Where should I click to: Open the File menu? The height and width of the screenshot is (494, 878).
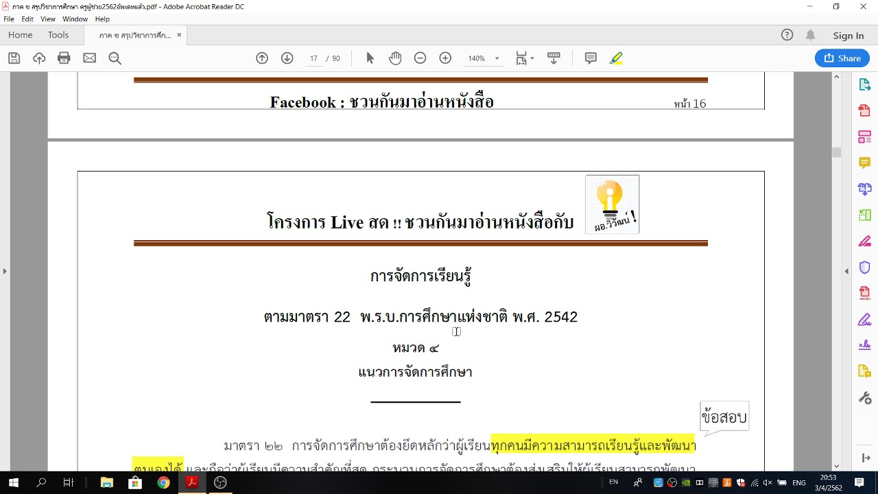(9, 19)
